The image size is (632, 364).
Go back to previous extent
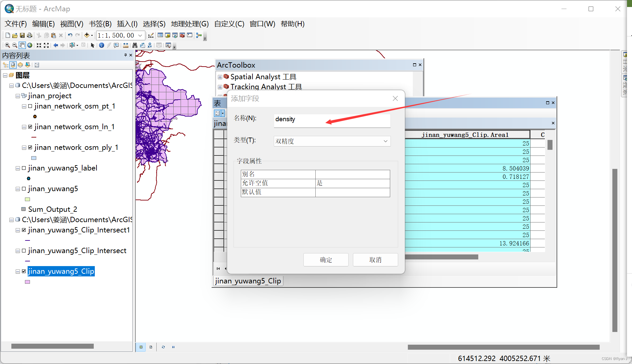(56, 45)
